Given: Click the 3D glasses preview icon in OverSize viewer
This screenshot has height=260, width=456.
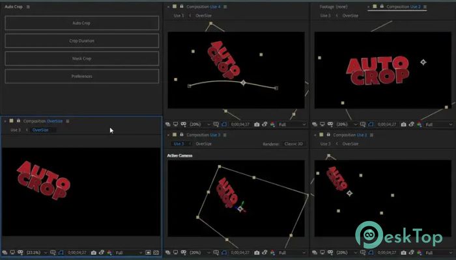Looking at the screenshot, I should 20,253.
